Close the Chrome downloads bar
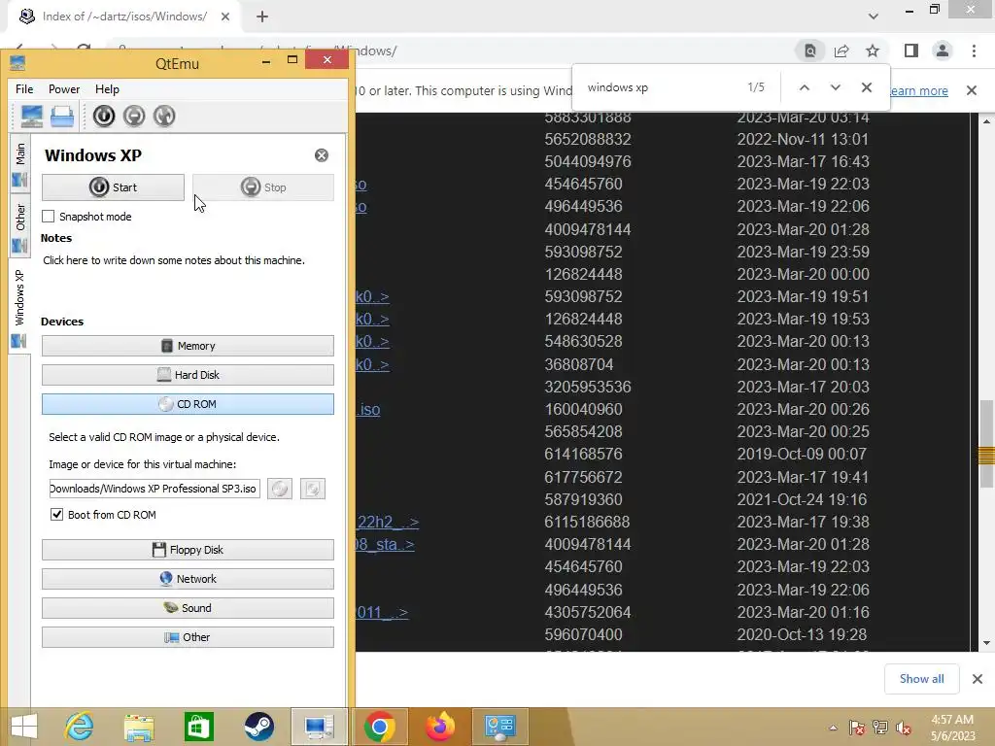 coord(978,679)
